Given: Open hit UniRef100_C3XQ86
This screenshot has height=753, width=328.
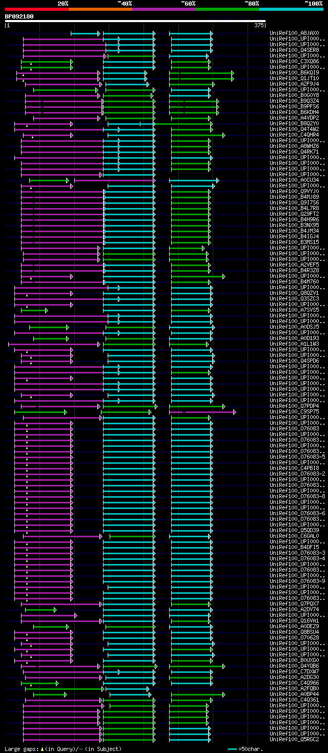Looking at the screenshot, I should point(295,62).
